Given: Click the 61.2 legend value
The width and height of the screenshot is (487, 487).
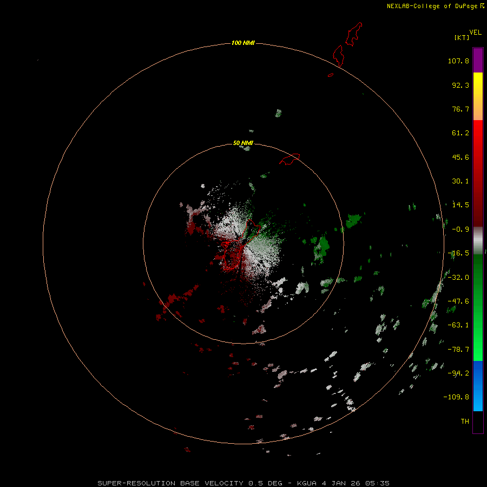Looking at the screenshot, I should click(460, 133).
